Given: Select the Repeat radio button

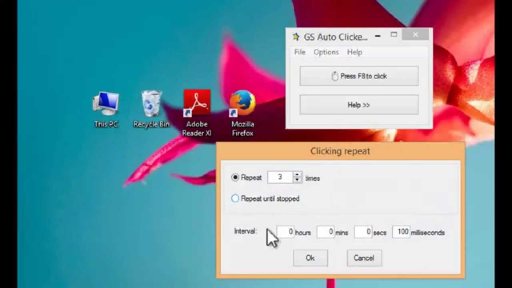Looking at the screenshot, I should click(235, 177).
